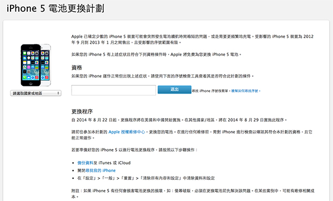Click the paragraph starting 自 2014 年 8 月 22 日起
This screenshot has height=201, width=333.
(179, 120)
